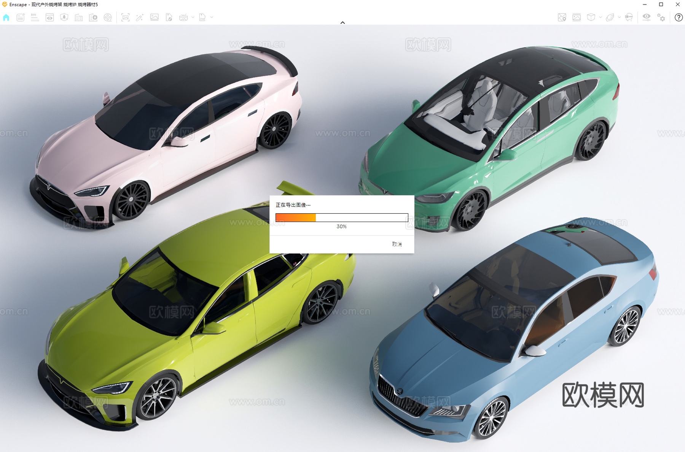The image size is (685, 452).
Task: Open the view management window icon
Action: point(49,17)
